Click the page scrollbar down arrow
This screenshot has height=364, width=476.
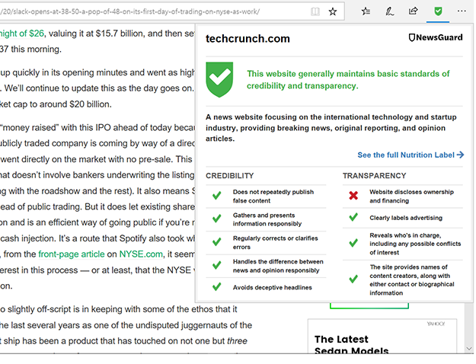tap(469, 349)
